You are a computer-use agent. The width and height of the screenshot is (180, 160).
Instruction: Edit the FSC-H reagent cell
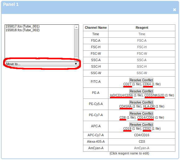click(x=142, y=47)
